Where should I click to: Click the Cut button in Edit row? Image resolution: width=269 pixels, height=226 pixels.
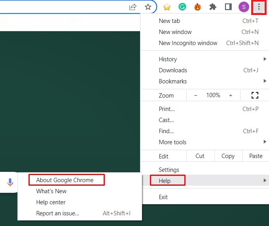pos(201,156)
